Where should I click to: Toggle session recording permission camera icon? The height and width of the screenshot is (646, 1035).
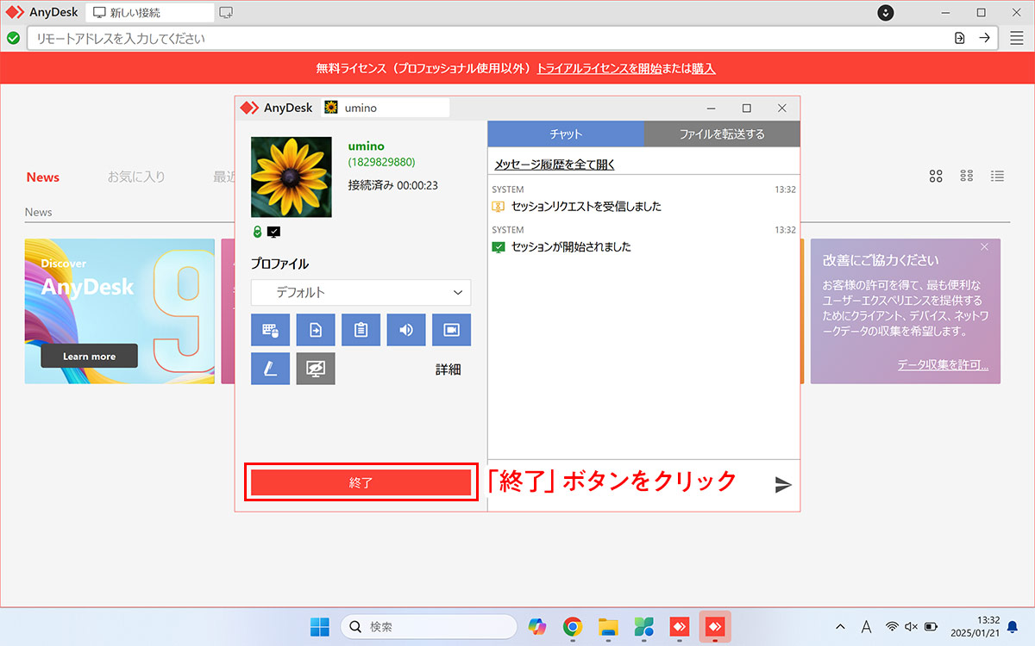pyautogui.click(x=452, y=330)
